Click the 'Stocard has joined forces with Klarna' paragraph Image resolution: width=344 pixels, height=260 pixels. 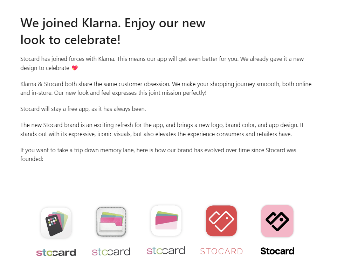(162, 63)
